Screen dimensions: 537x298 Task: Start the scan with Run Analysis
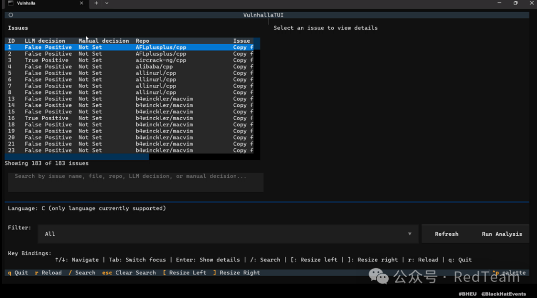(x=502, y=234)
